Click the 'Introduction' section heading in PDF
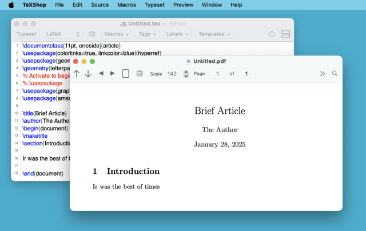366x231 pixels. click(133, 172)
